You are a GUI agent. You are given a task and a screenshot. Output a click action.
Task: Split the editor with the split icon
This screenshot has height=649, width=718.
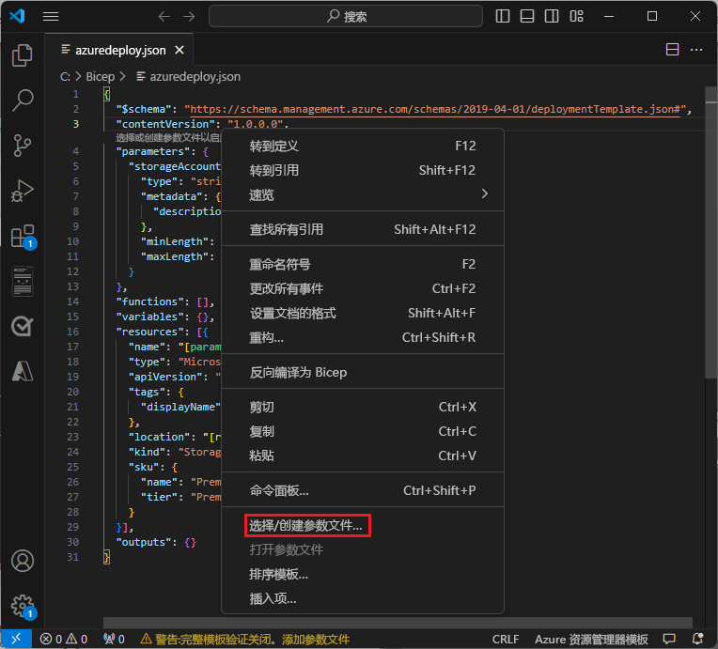point(672,50)
